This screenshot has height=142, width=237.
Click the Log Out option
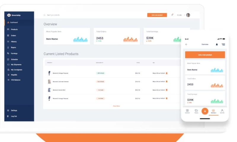point(14,116)
